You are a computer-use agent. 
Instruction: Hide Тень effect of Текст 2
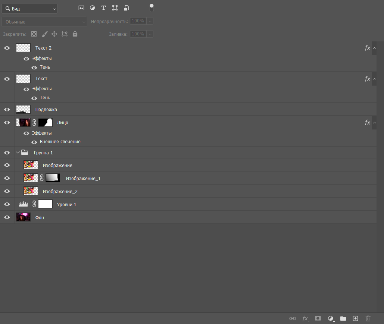coord(34,67)
